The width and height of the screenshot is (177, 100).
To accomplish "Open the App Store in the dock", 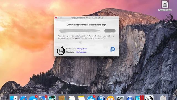I will (x=91, y=98).
